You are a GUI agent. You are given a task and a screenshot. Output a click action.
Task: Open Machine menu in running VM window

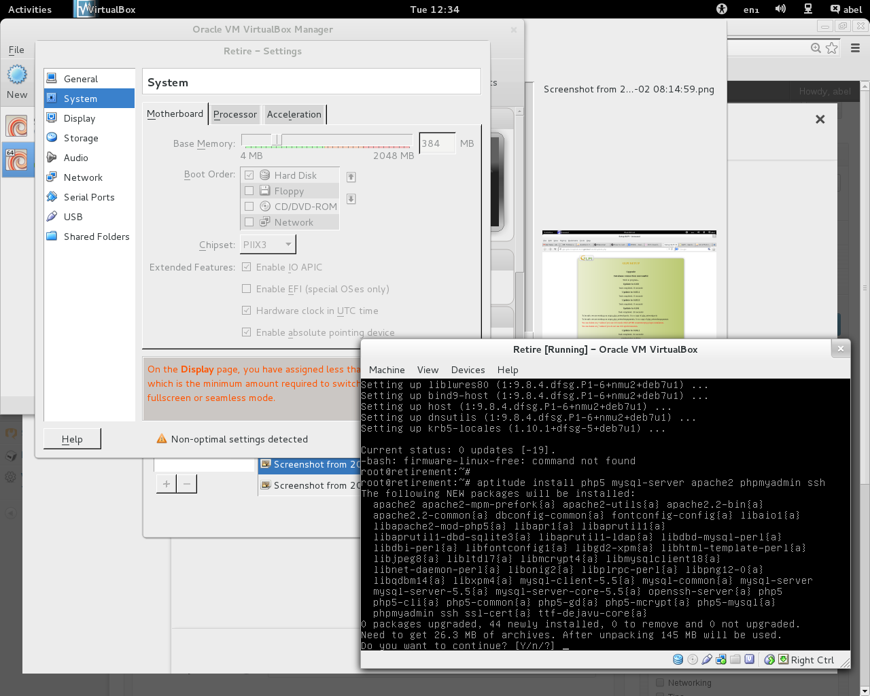tap(387, 370)
